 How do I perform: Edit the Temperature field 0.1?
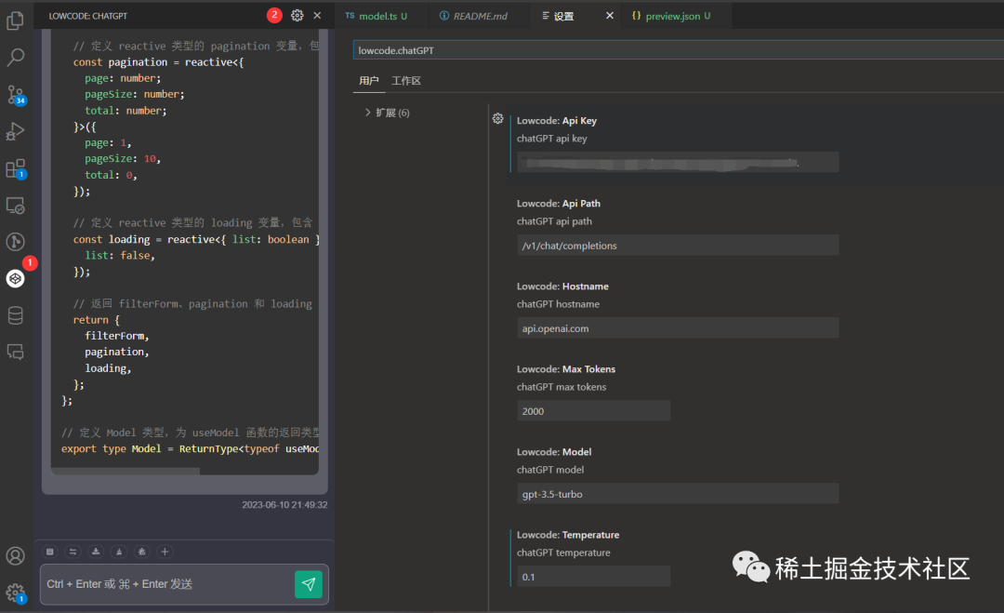(x=593, y=577)
